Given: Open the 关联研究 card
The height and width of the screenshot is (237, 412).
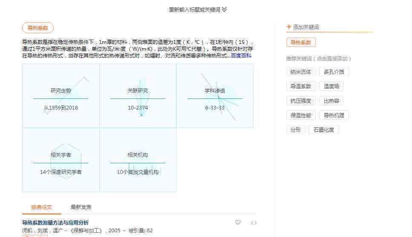Looking at the screenshot, I should [138, 96].
